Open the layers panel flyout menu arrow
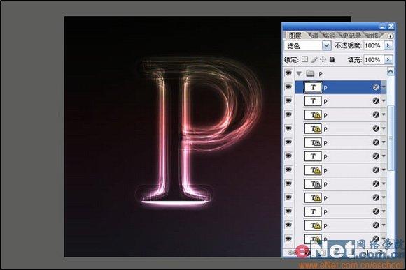 click(391, 36)
